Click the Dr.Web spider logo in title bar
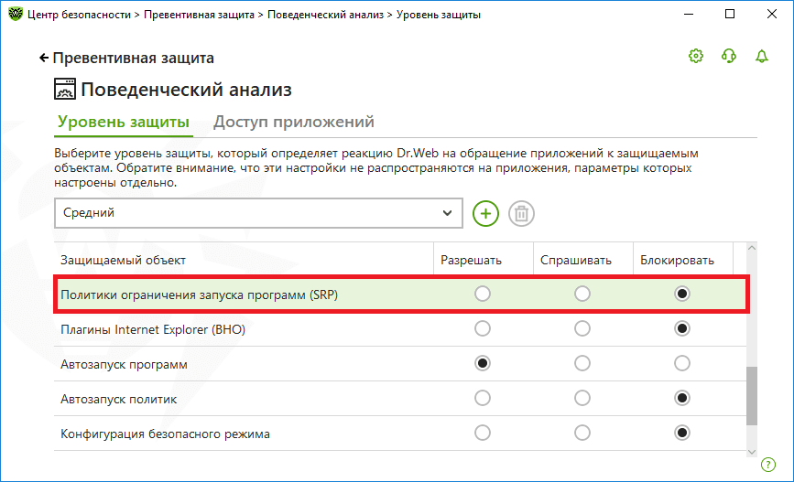 [16, 14]
